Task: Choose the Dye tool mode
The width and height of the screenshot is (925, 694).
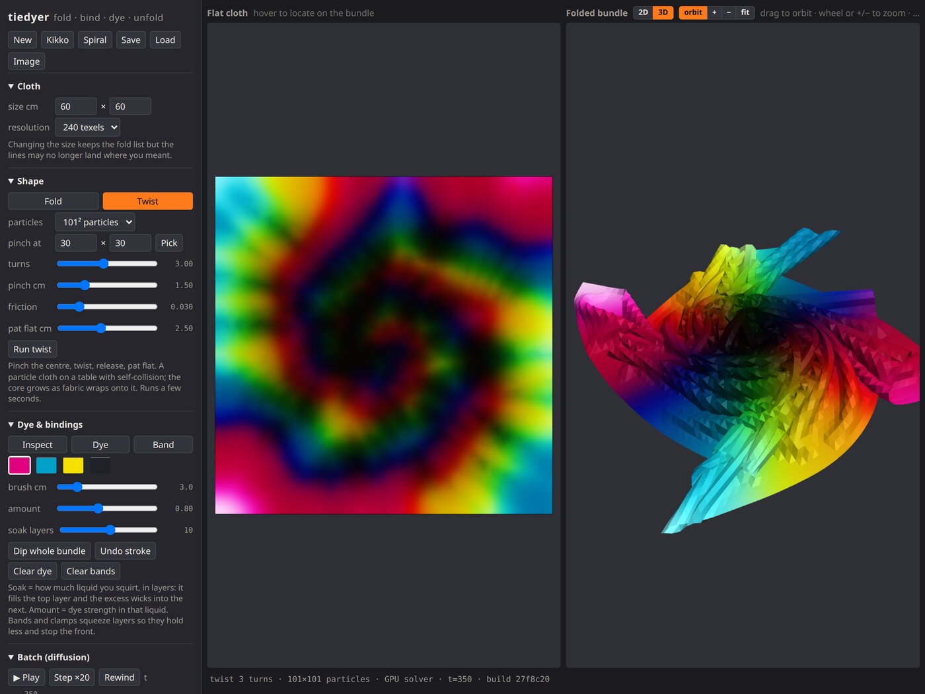Action: pyautogui.click(x=100, y=445)
